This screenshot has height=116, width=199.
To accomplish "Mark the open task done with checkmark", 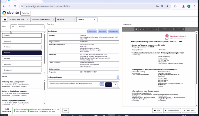I will click(108, 84).
